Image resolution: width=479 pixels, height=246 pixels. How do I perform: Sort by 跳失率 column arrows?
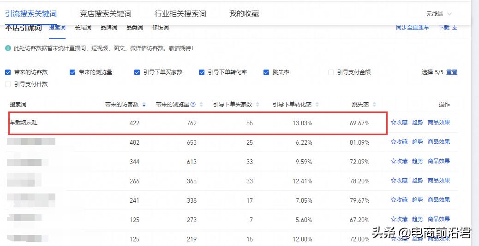coord(374,105)
